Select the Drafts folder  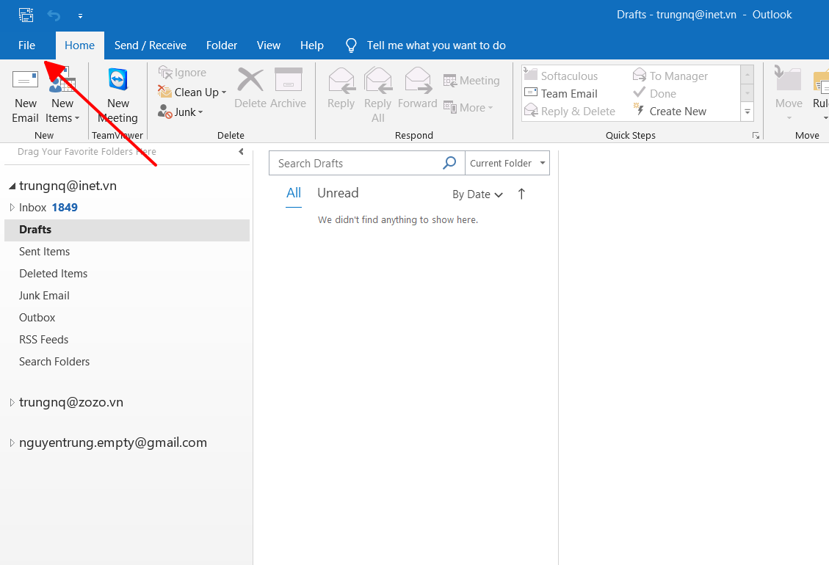tap(127, 230)
